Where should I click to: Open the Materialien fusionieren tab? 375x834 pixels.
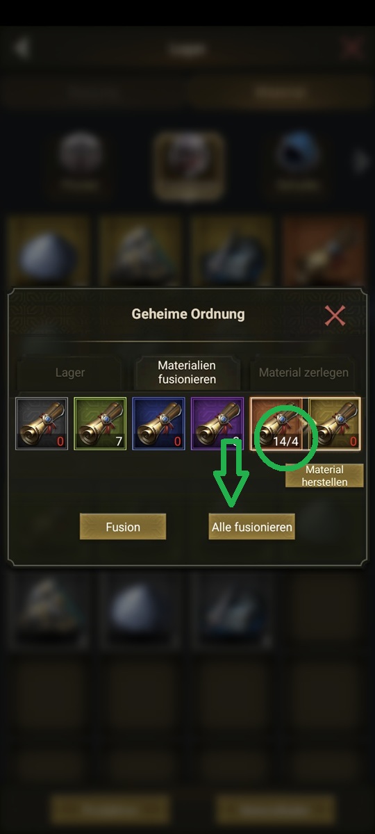click(x=187, y=372)
